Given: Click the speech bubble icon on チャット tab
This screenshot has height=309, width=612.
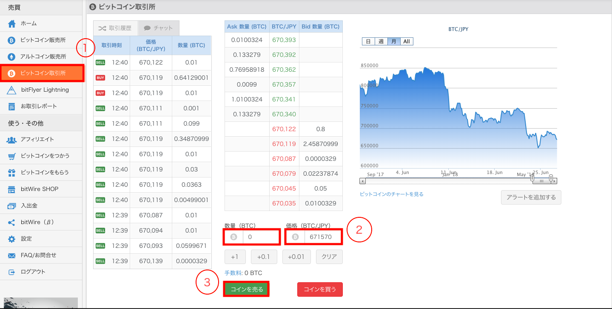Looking at the screenshot, I should point(147,28).
